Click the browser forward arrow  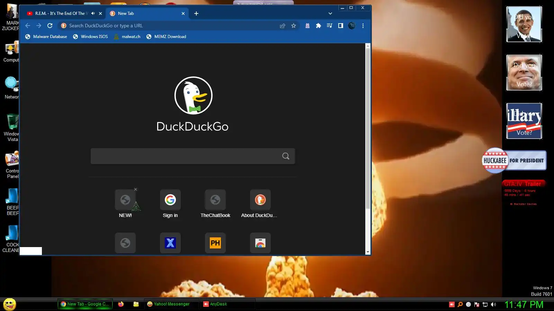39,26
